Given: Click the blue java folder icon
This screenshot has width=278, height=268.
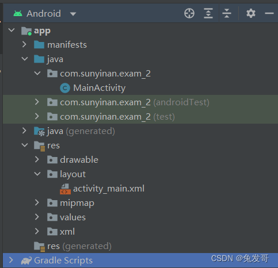Looking at the screenshot, I should [x=39, y=59].
